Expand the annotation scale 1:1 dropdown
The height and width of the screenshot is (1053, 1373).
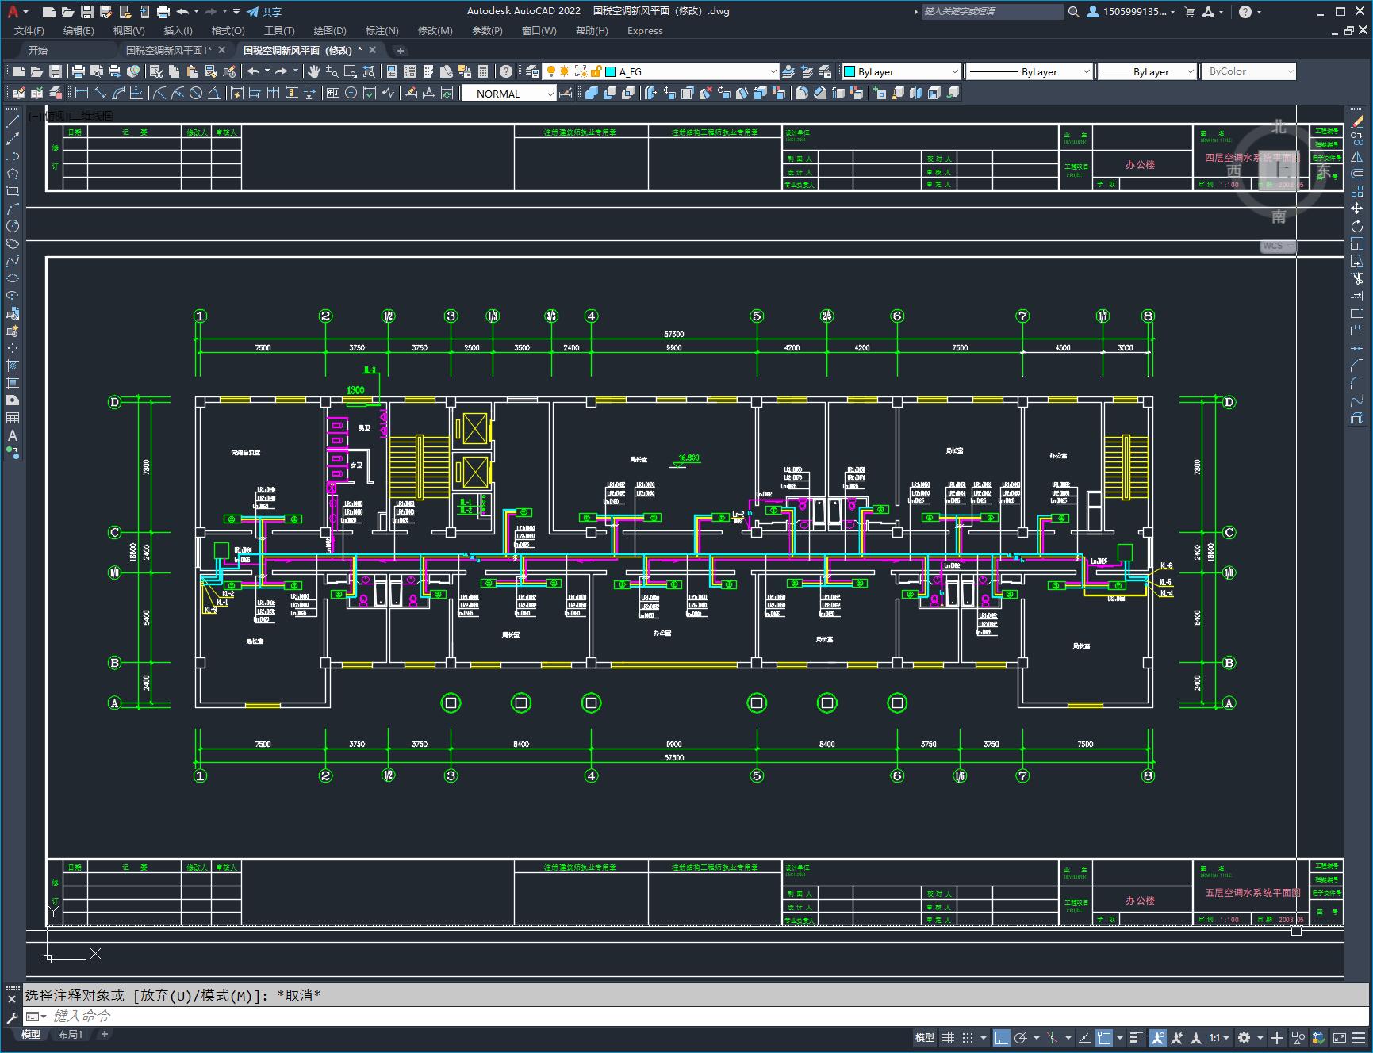(x=1219, y=1037)
